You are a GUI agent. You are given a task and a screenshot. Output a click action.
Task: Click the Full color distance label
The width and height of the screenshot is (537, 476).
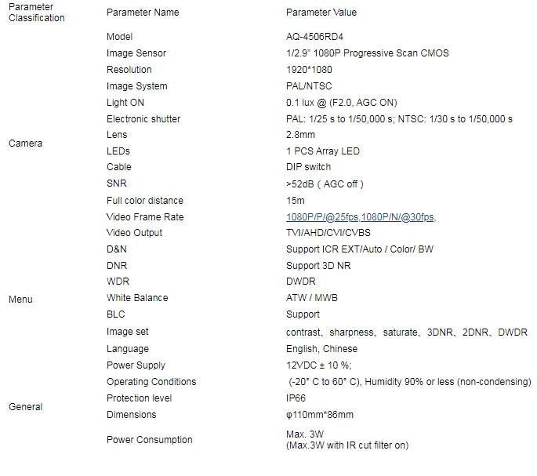[145, 201]
